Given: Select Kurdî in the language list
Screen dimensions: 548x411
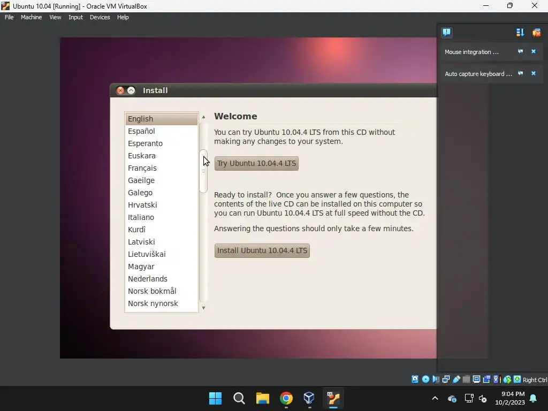Looking at the screenshot, I should pos(162,230).
